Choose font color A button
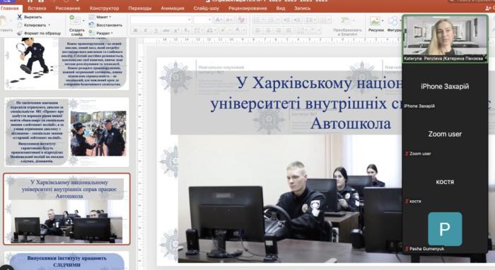The width and height of the screenshot is (495, 270). coord(237,30)
